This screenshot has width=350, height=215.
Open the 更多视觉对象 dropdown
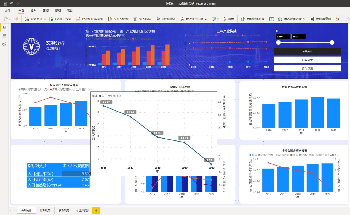pyautogui.click(x=304, y=19)
